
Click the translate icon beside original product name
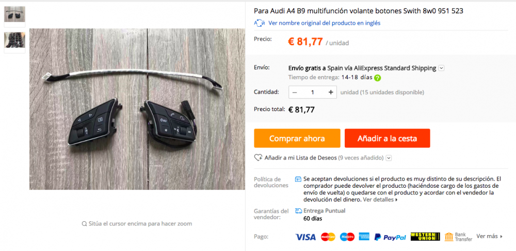(260, 23)
